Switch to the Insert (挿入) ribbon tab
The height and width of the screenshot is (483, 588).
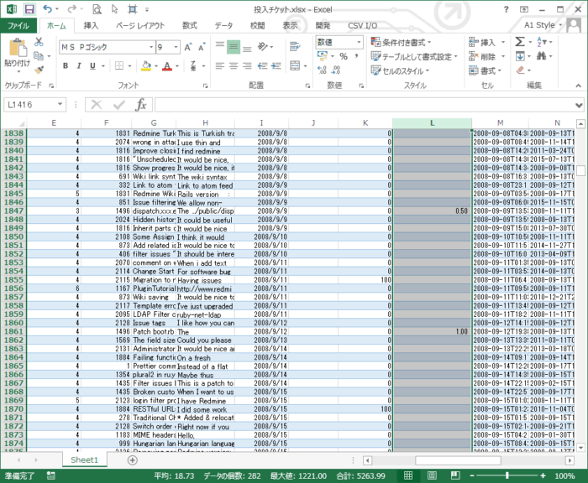91,25
